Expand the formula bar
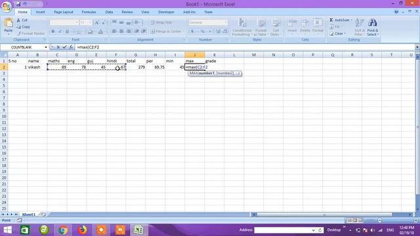The image size is (420, 236). [417, 47]
